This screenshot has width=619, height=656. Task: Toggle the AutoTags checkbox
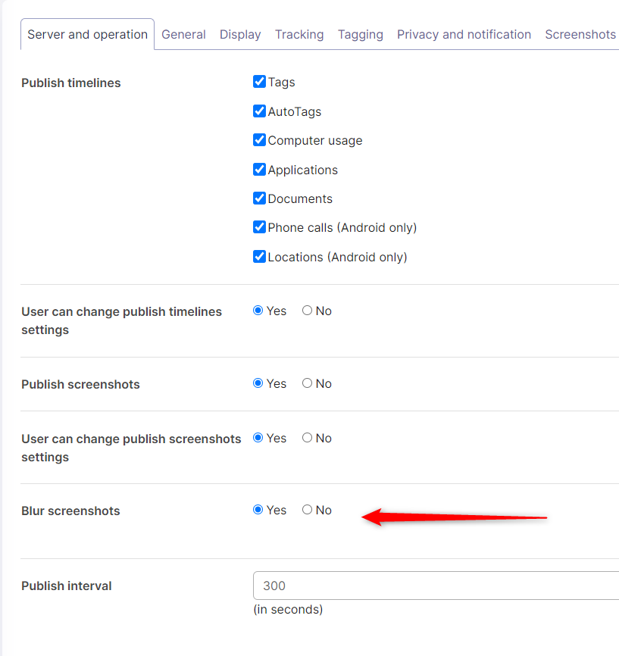pos(259,111)
